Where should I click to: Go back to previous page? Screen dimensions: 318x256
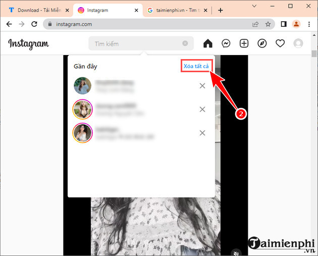click(9, 24)
